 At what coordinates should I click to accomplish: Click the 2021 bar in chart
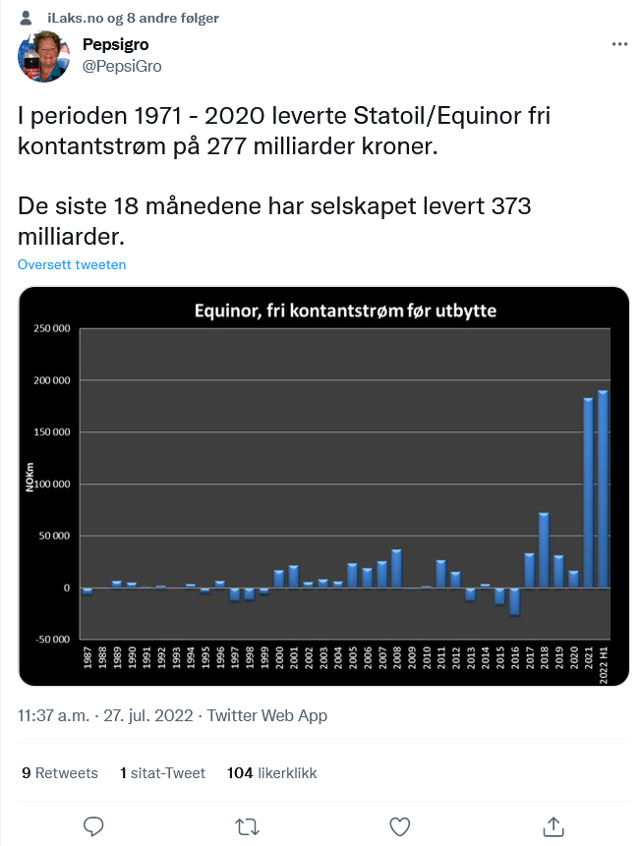[589, 492]
